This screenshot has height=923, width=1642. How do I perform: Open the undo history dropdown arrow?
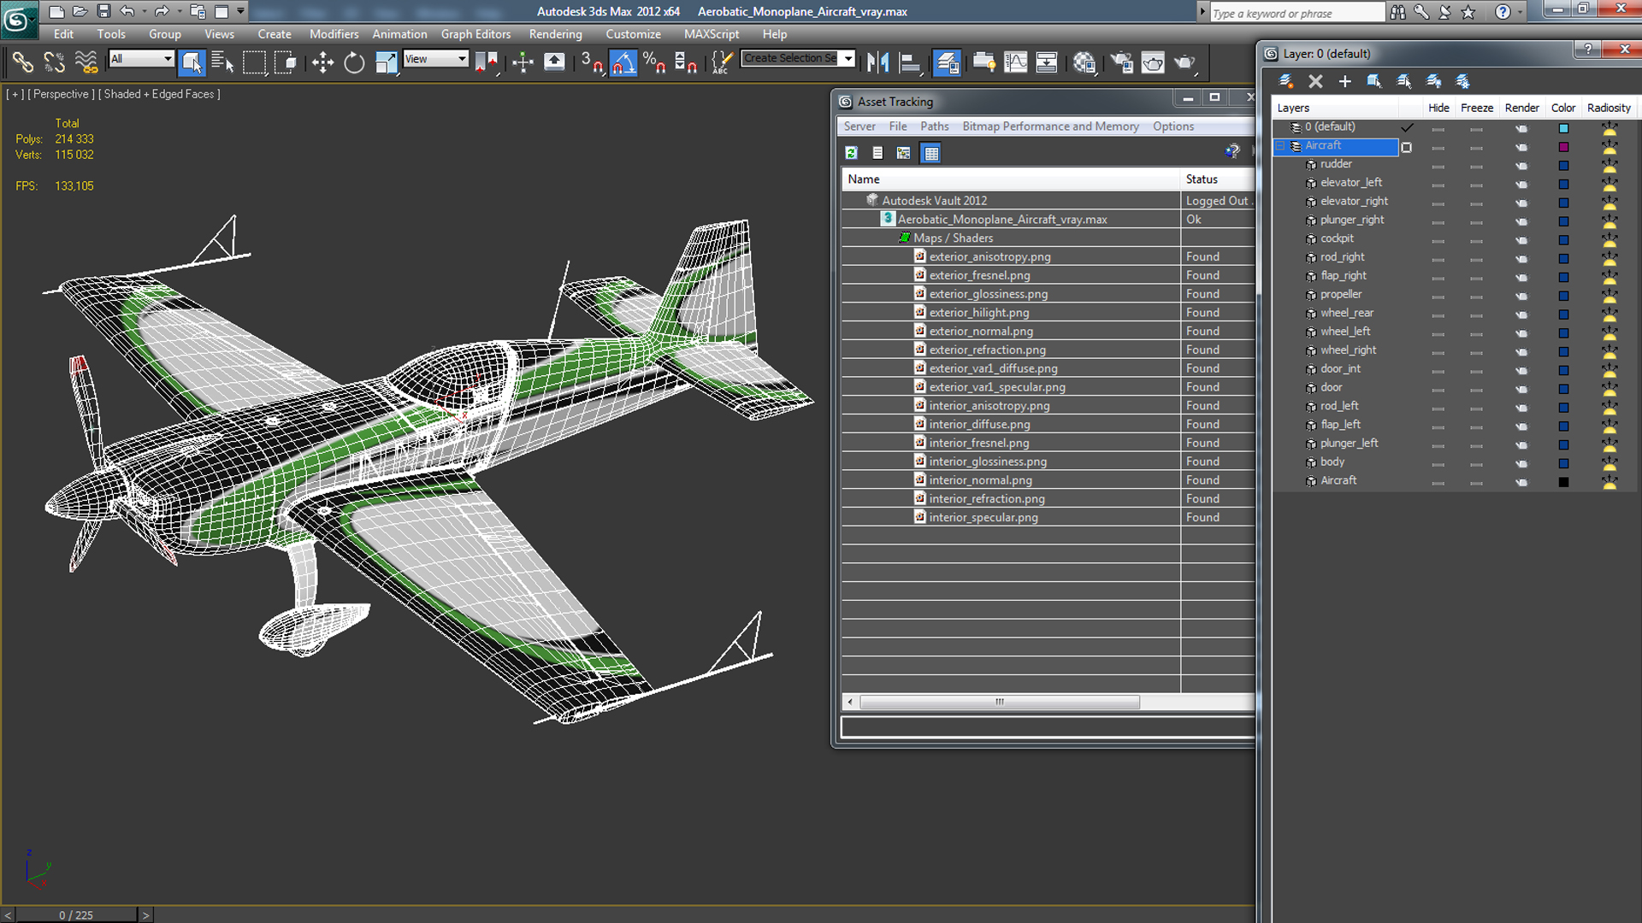pyautogui.click(x=143, y=11)
